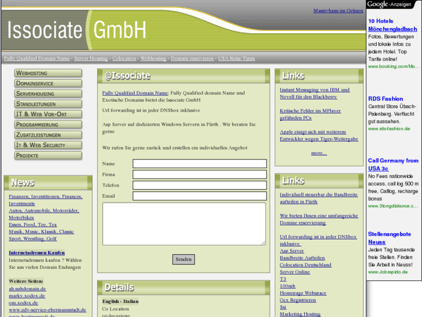Visit www.3longdistance.c... ad URL

point(393,206)
